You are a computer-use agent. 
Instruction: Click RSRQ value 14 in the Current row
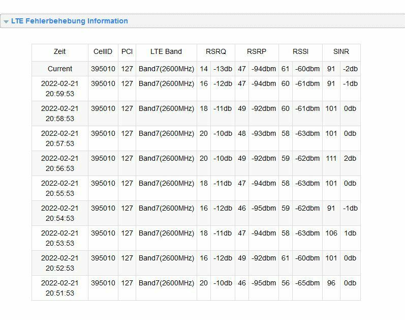coord(204,69)
